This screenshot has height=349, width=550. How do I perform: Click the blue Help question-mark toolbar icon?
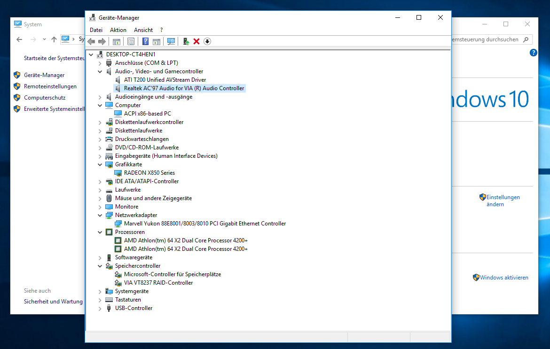click(145, 41)
